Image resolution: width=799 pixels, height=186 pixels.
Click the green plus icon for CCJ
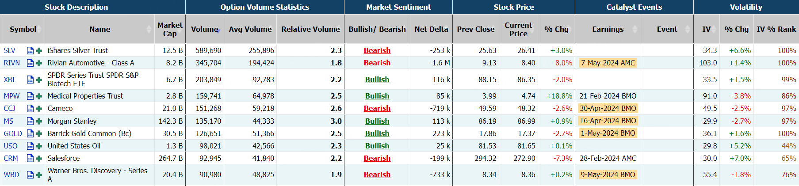pos(39,109)
